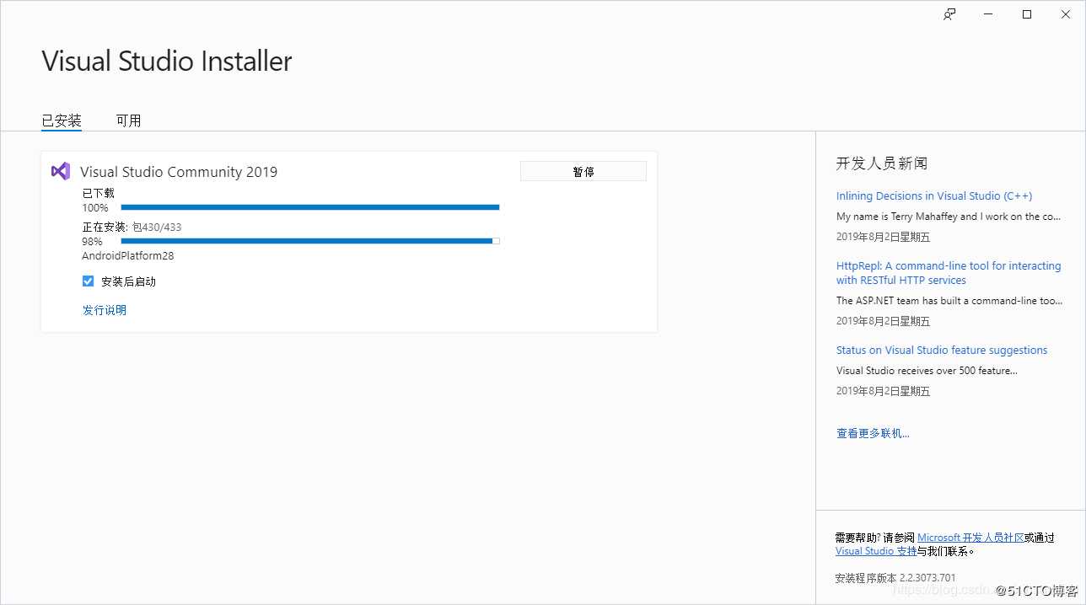The image size is (1086, 605).
Task: Click the Visual Studio Community 2019 logo
Action: [x=61, y=171]
